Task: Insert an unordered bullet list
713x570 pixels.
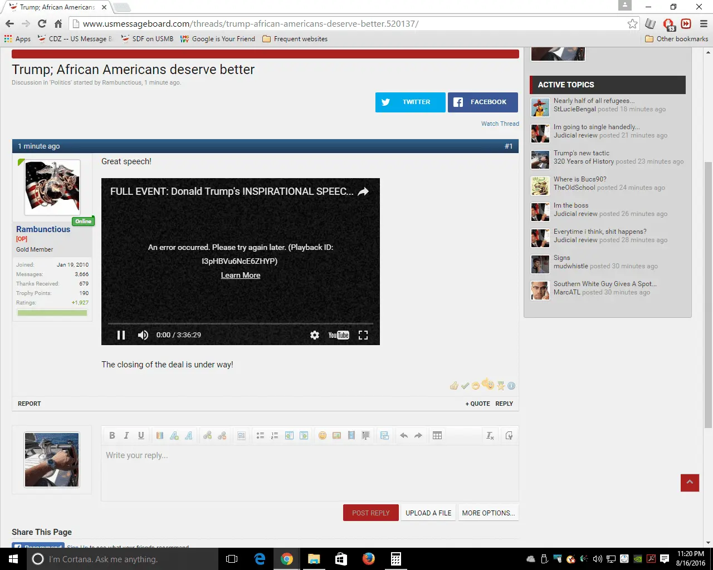Action: [260, 435]
